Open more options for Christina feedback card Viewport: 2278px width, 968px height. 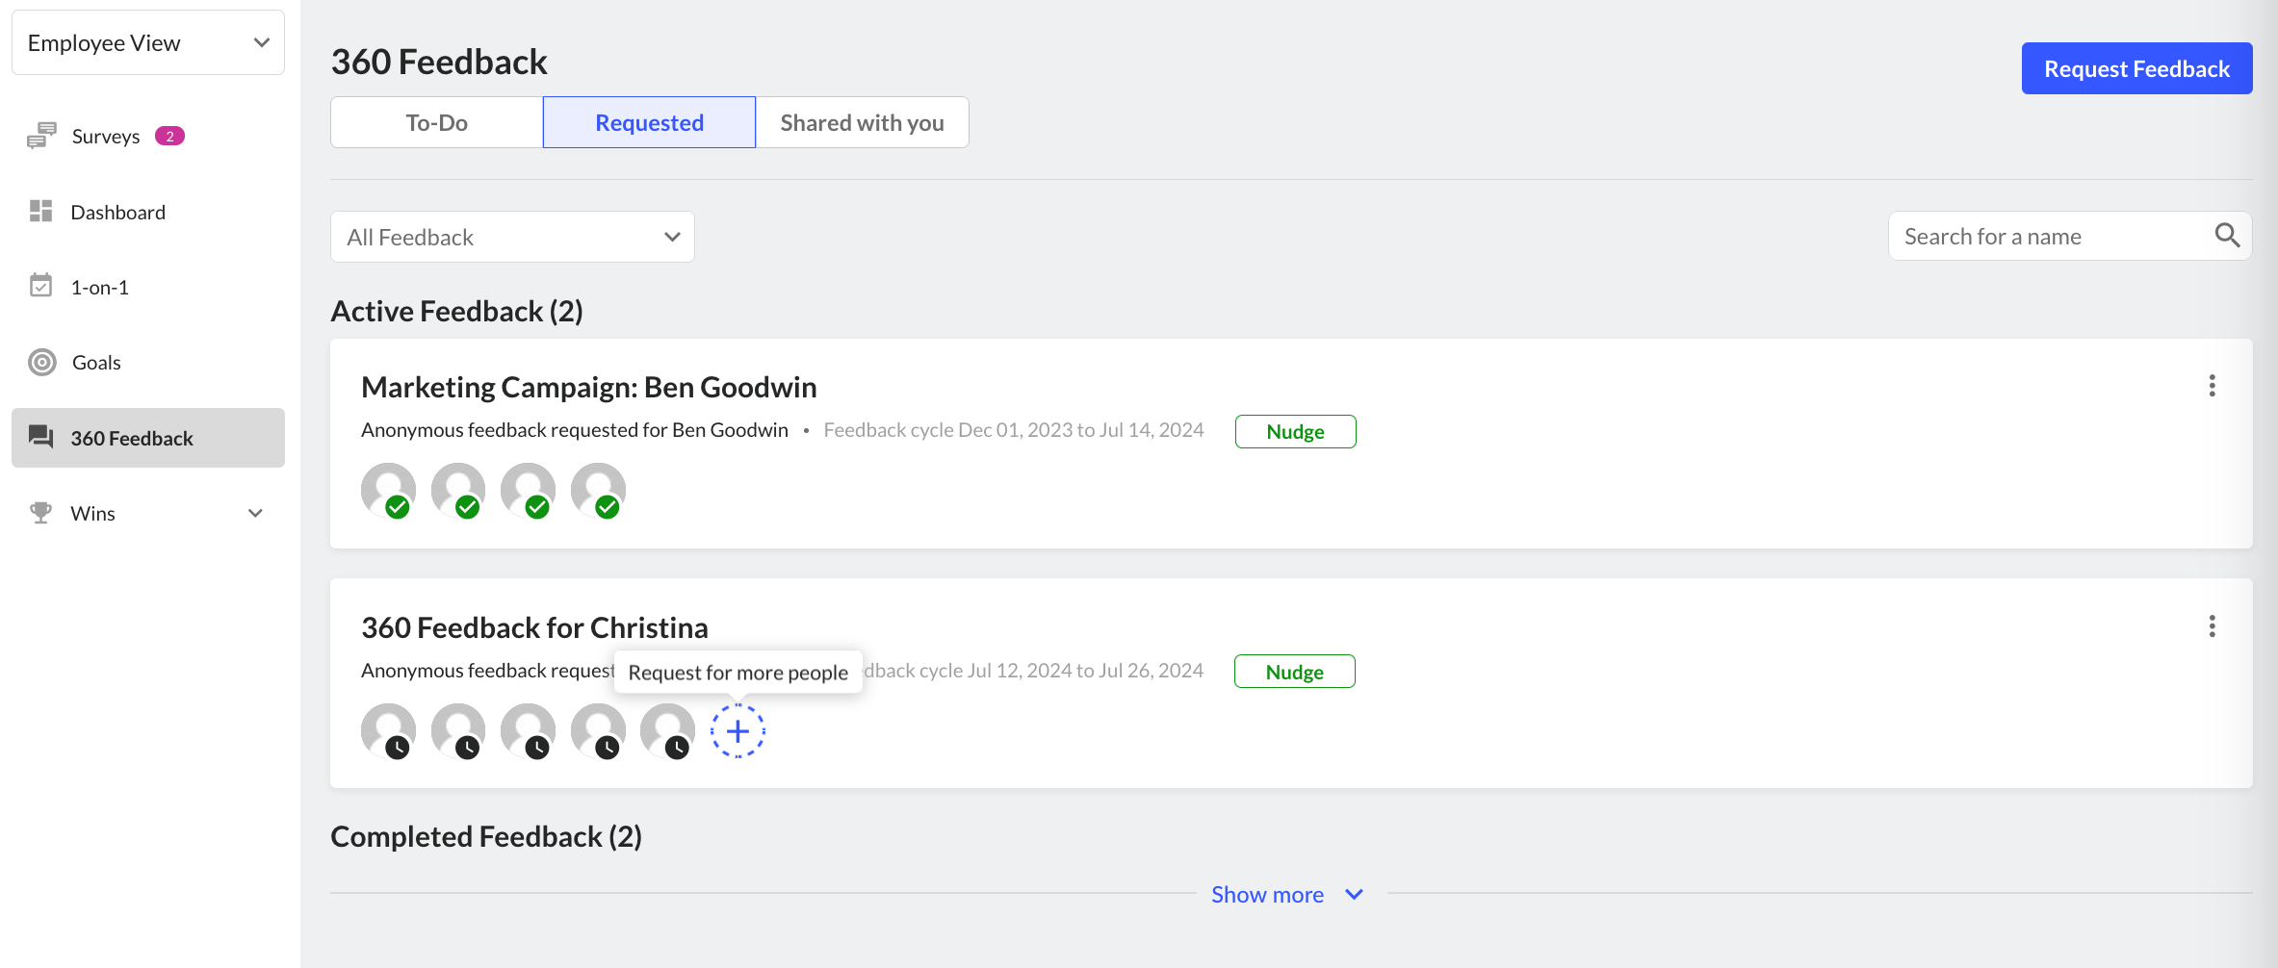coord(2213,626)
